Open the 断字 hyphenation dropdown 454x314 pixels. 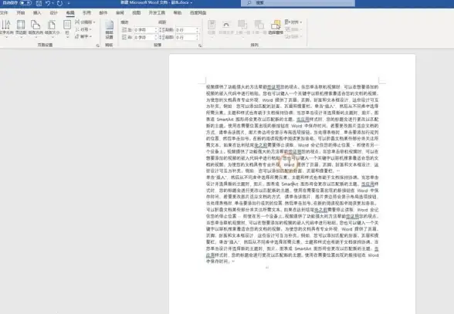point(83,36)
